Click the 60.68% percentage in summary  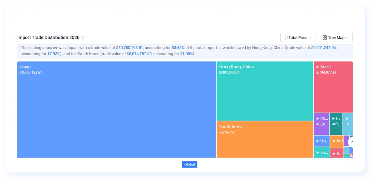[178, 48]
